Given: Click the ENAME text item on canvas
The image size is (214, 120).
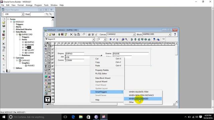Looking at the screenshot, I should click(x=131, y=54).
